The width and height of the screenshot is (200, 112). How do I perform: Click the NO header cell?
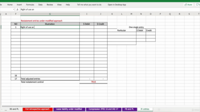(x=16, y=24)
